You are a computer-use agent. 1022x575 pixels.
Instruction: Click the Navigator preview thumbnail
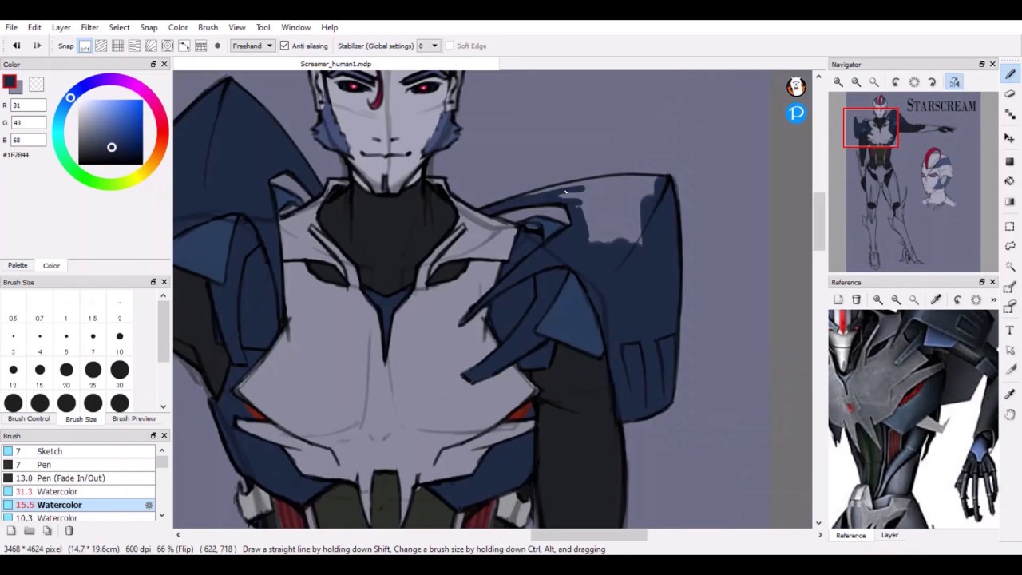[x=913, y=182]
